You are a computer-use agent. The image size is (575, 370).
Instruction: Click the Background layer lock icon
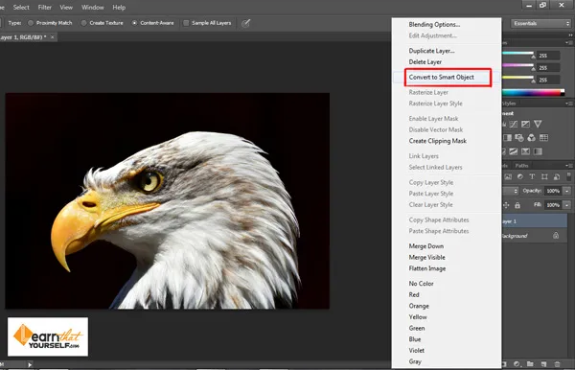click(556, 236)
